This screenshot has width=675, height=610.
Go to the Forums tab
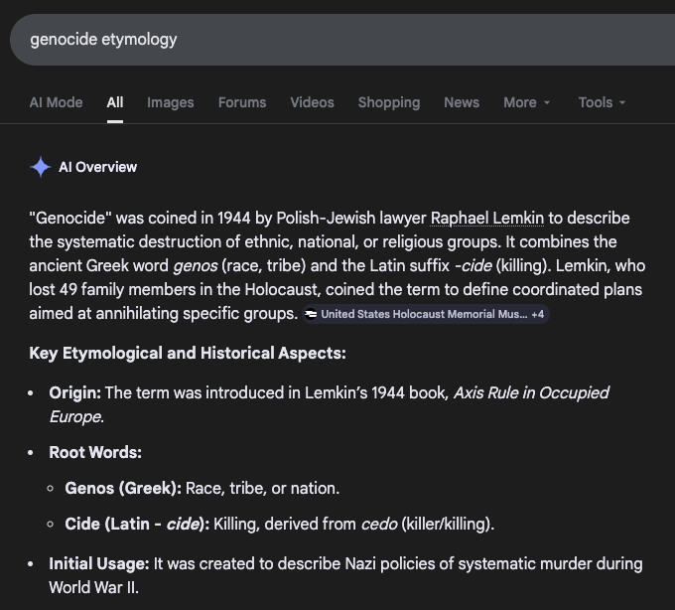click(242, 102)
